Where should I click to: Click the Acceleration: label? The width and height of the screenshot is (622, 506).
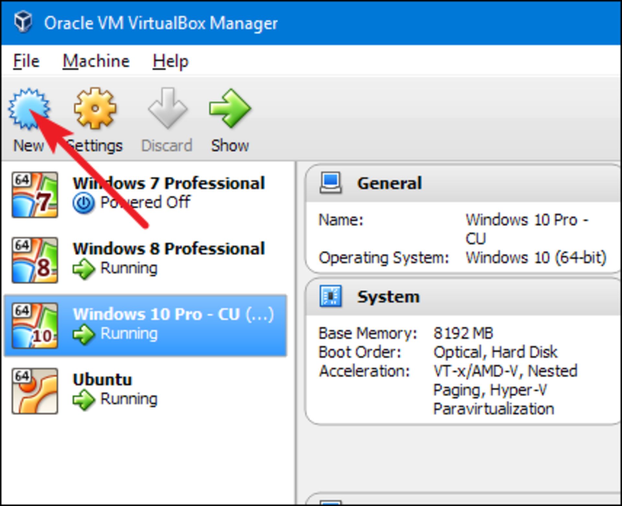(364, 371)
